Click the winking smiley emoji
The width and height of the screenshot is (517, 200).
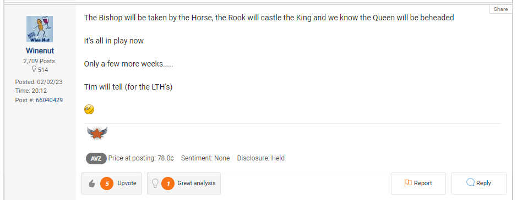[x=89, y=109]
